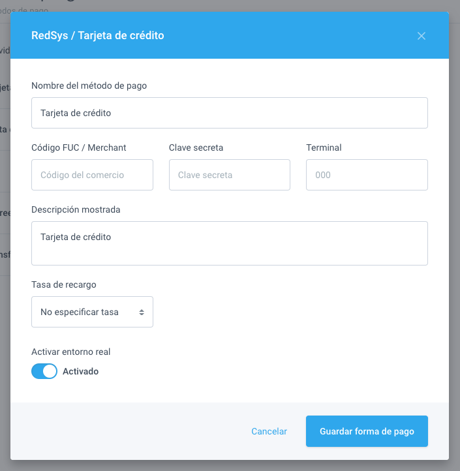Focus the Clave secreta placeholder input box
The height and width of the screenshot is (471, 460).
[x=230, y=175]
